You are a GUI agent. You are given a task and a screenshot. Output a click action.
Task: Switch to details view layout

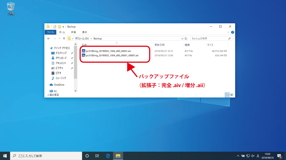tap(227, 95)
